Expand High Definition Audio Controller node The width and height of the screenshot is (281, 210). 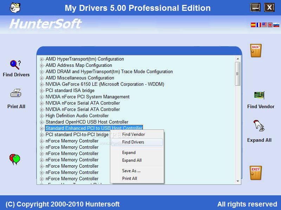click(x=41, y=116)
